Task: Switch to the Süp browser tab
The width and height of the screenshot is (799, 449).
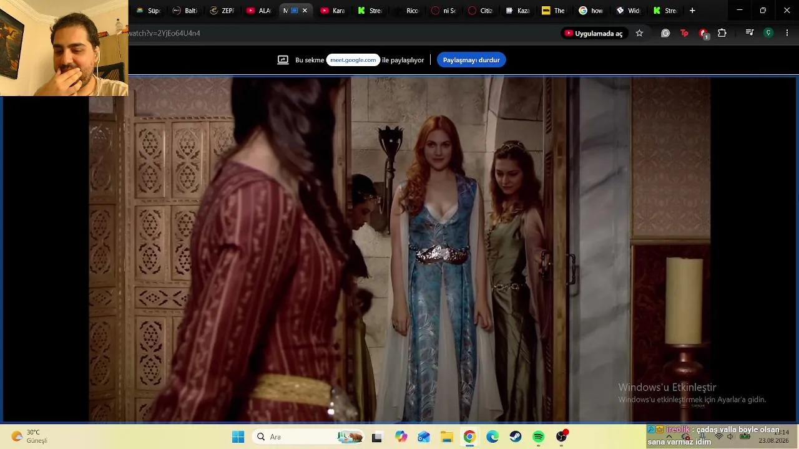Action: click(148, 11)
